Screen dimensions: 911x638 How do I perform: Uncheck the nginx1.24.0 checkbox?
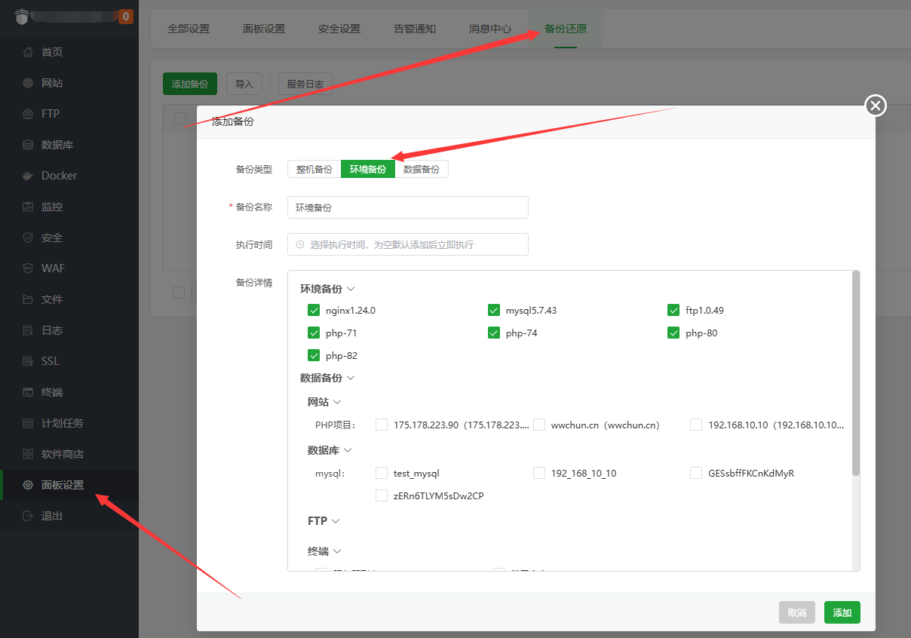[x=314, y=310]
